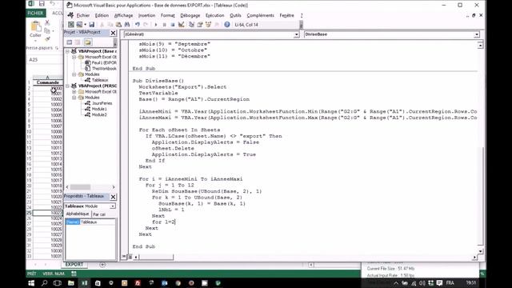
Task: Run the macro with the play icon
Action: pos(156,25)
